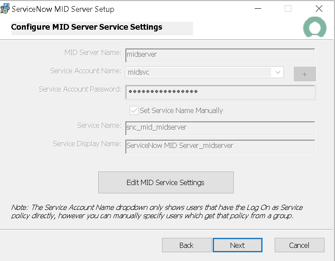Screen dimensions: 335x261
Task: Focus the Service Account Password field
Action: click(220, 92)
